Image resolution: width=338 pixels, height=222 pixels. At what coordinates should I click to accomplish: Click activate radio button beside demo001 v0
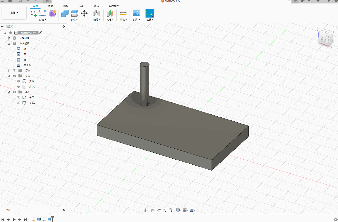[41, 33]
